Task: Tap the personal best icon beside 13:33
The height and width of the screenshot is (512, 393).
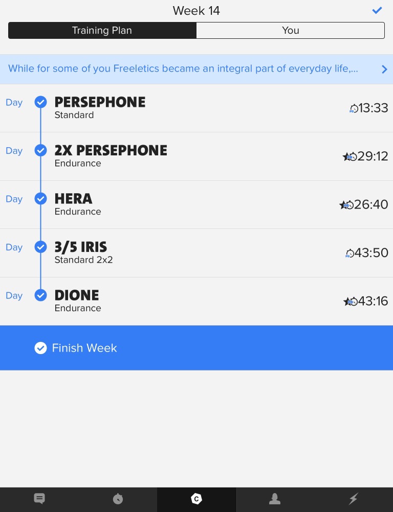Action: coord(354,108)
